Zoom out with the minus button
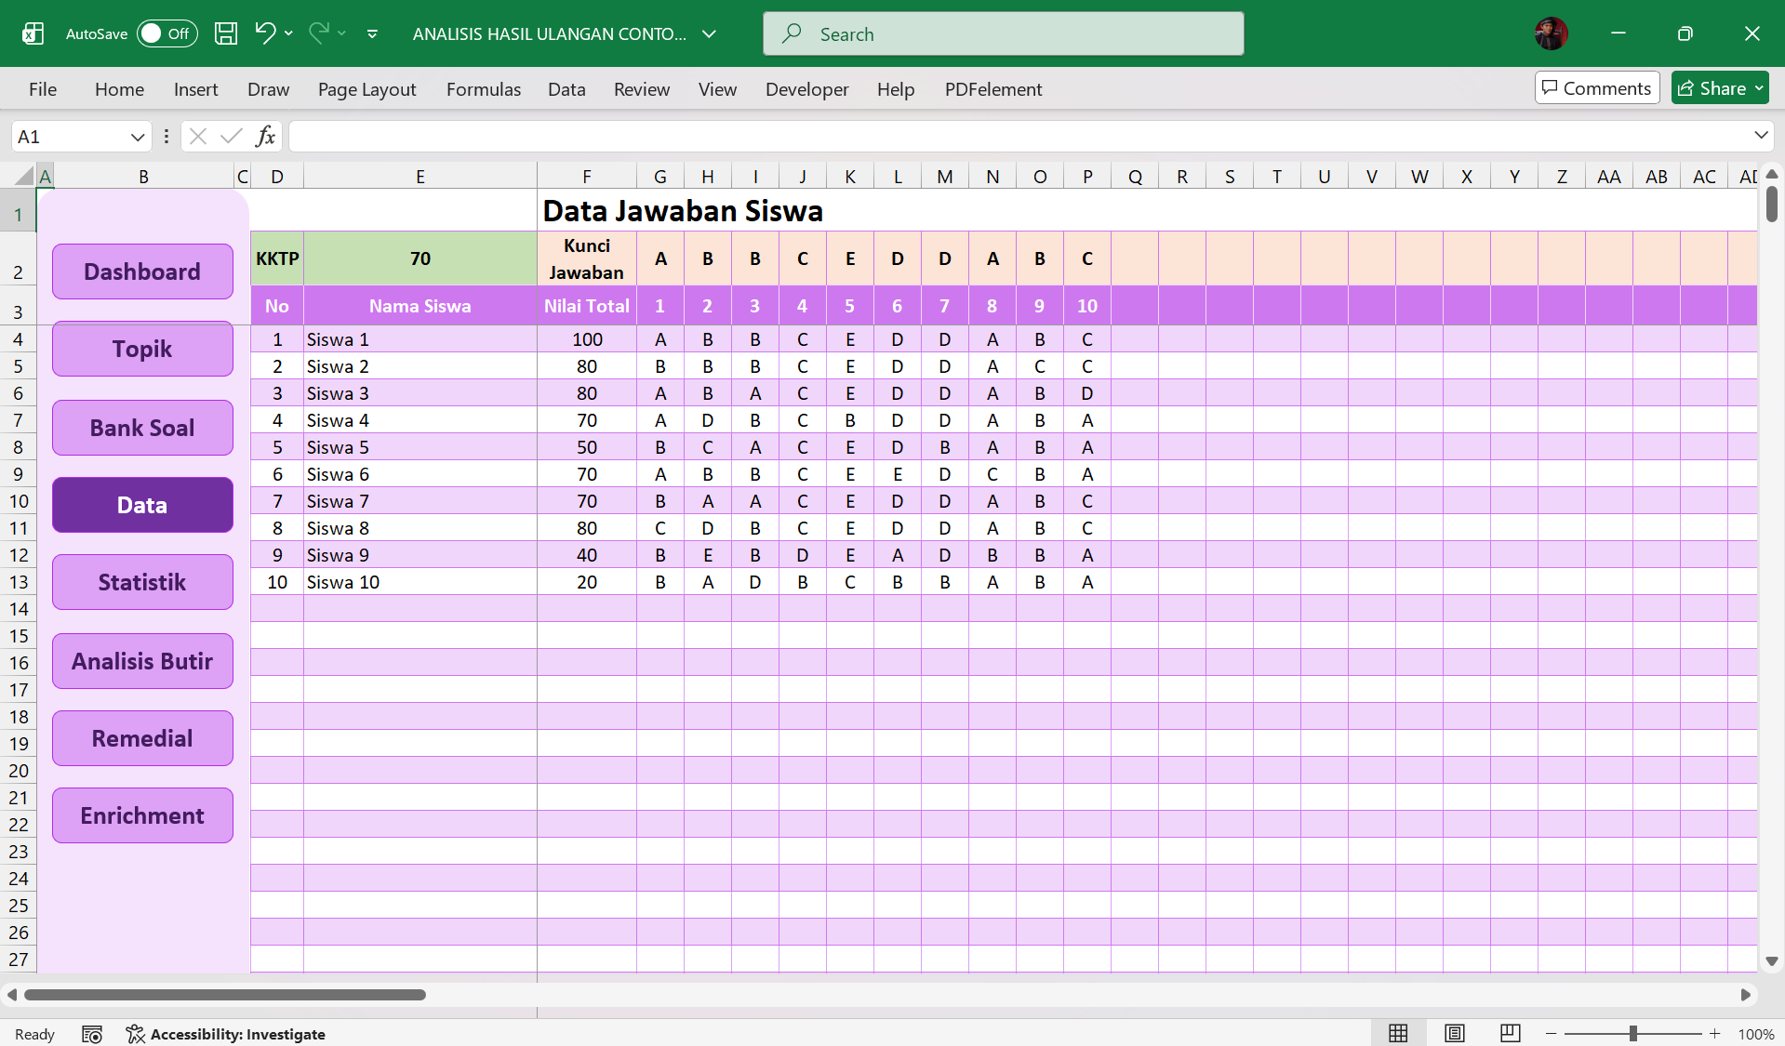Image resolution: width=1785 pixels, height=1046 pixels. pos(1551,1034)
